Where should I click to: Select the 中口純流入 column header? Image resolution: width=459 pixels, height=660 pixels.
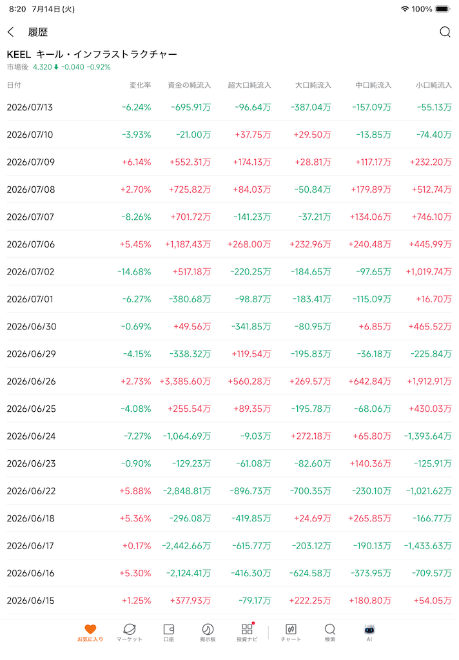[373, 85]
